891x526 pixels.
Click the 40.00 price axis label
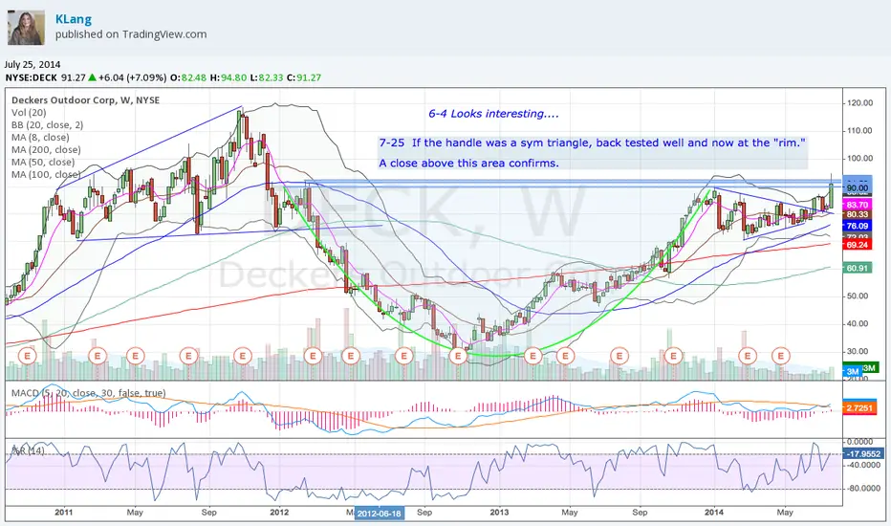[858, 323]
